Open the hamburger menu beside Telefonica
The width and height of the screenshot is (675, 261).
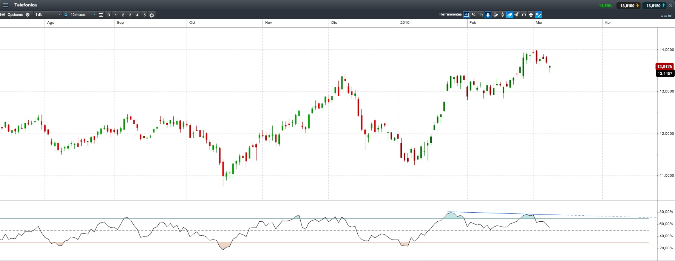5,5
